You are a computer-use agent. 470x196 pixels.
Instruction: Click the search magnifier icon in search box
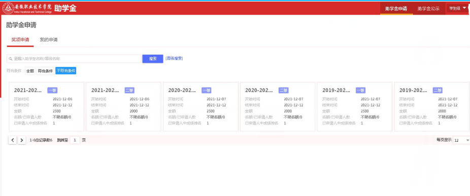pyautogui.click(x=11, y=59)
